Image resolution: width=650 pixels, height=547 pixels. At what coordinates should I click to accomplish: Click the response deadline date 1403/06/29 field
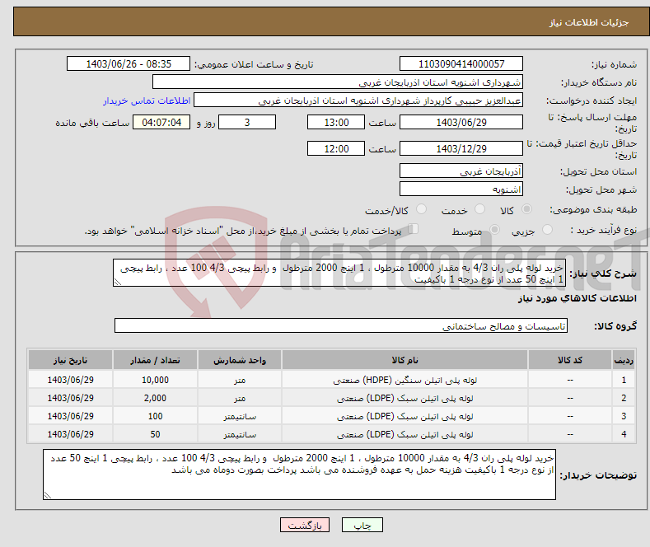461,122
